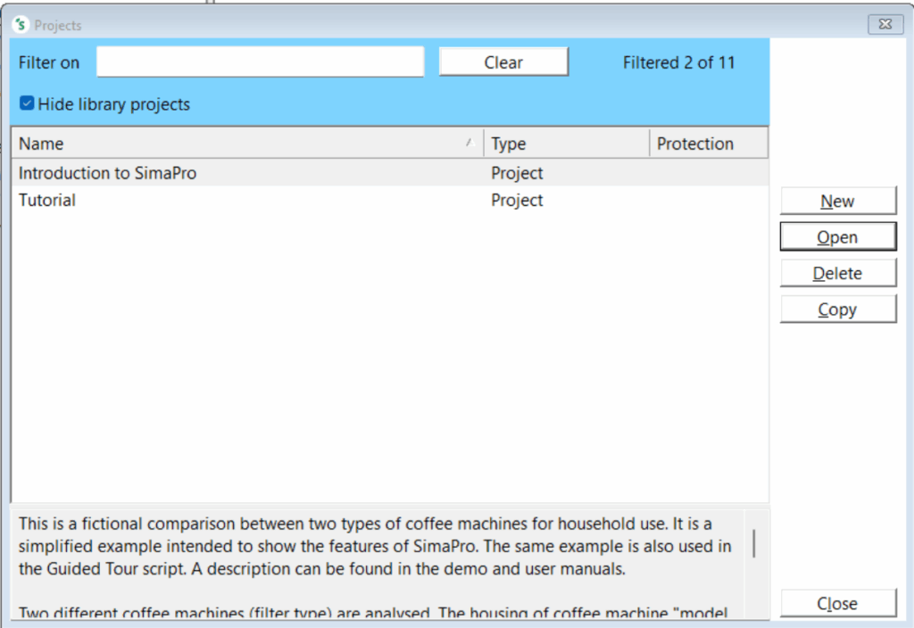The height and width of the screenshot is (628, 914).
Task: Close the Projects dialog via Close button
Action: (x=837, y=604)
